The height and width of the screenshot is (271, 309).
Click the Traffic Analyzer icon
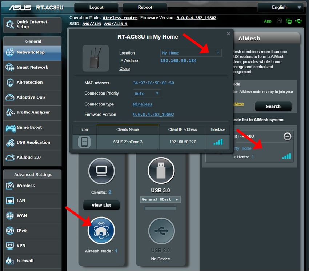pos(10,112)
